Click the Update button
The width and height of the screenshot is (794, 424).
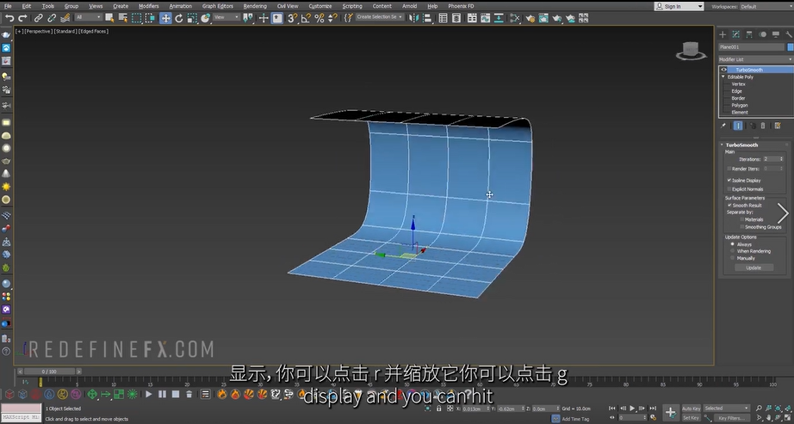(754, 267)
